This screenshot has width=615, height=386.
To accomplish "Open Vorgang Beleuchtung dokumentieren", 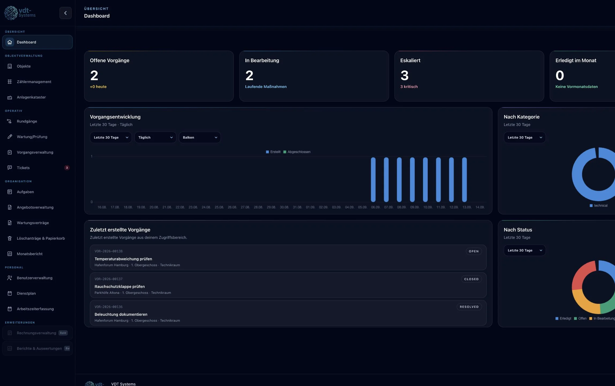I will (288, 313).
